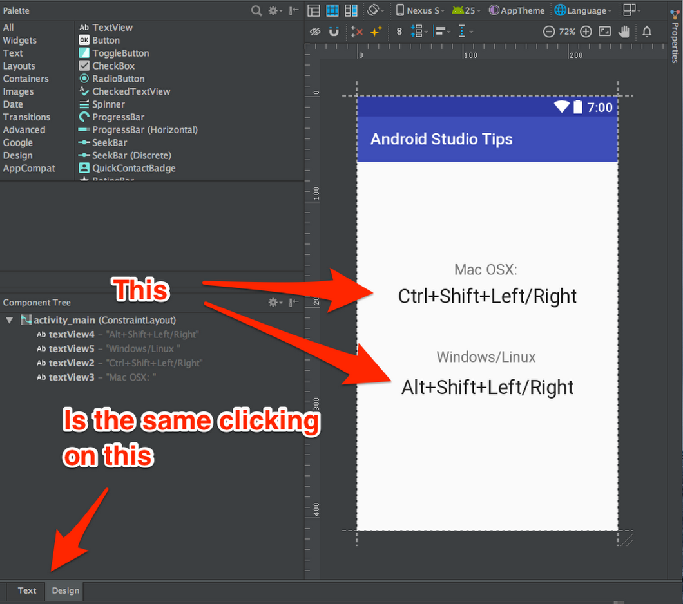Select Date palette category

[13, 104]
